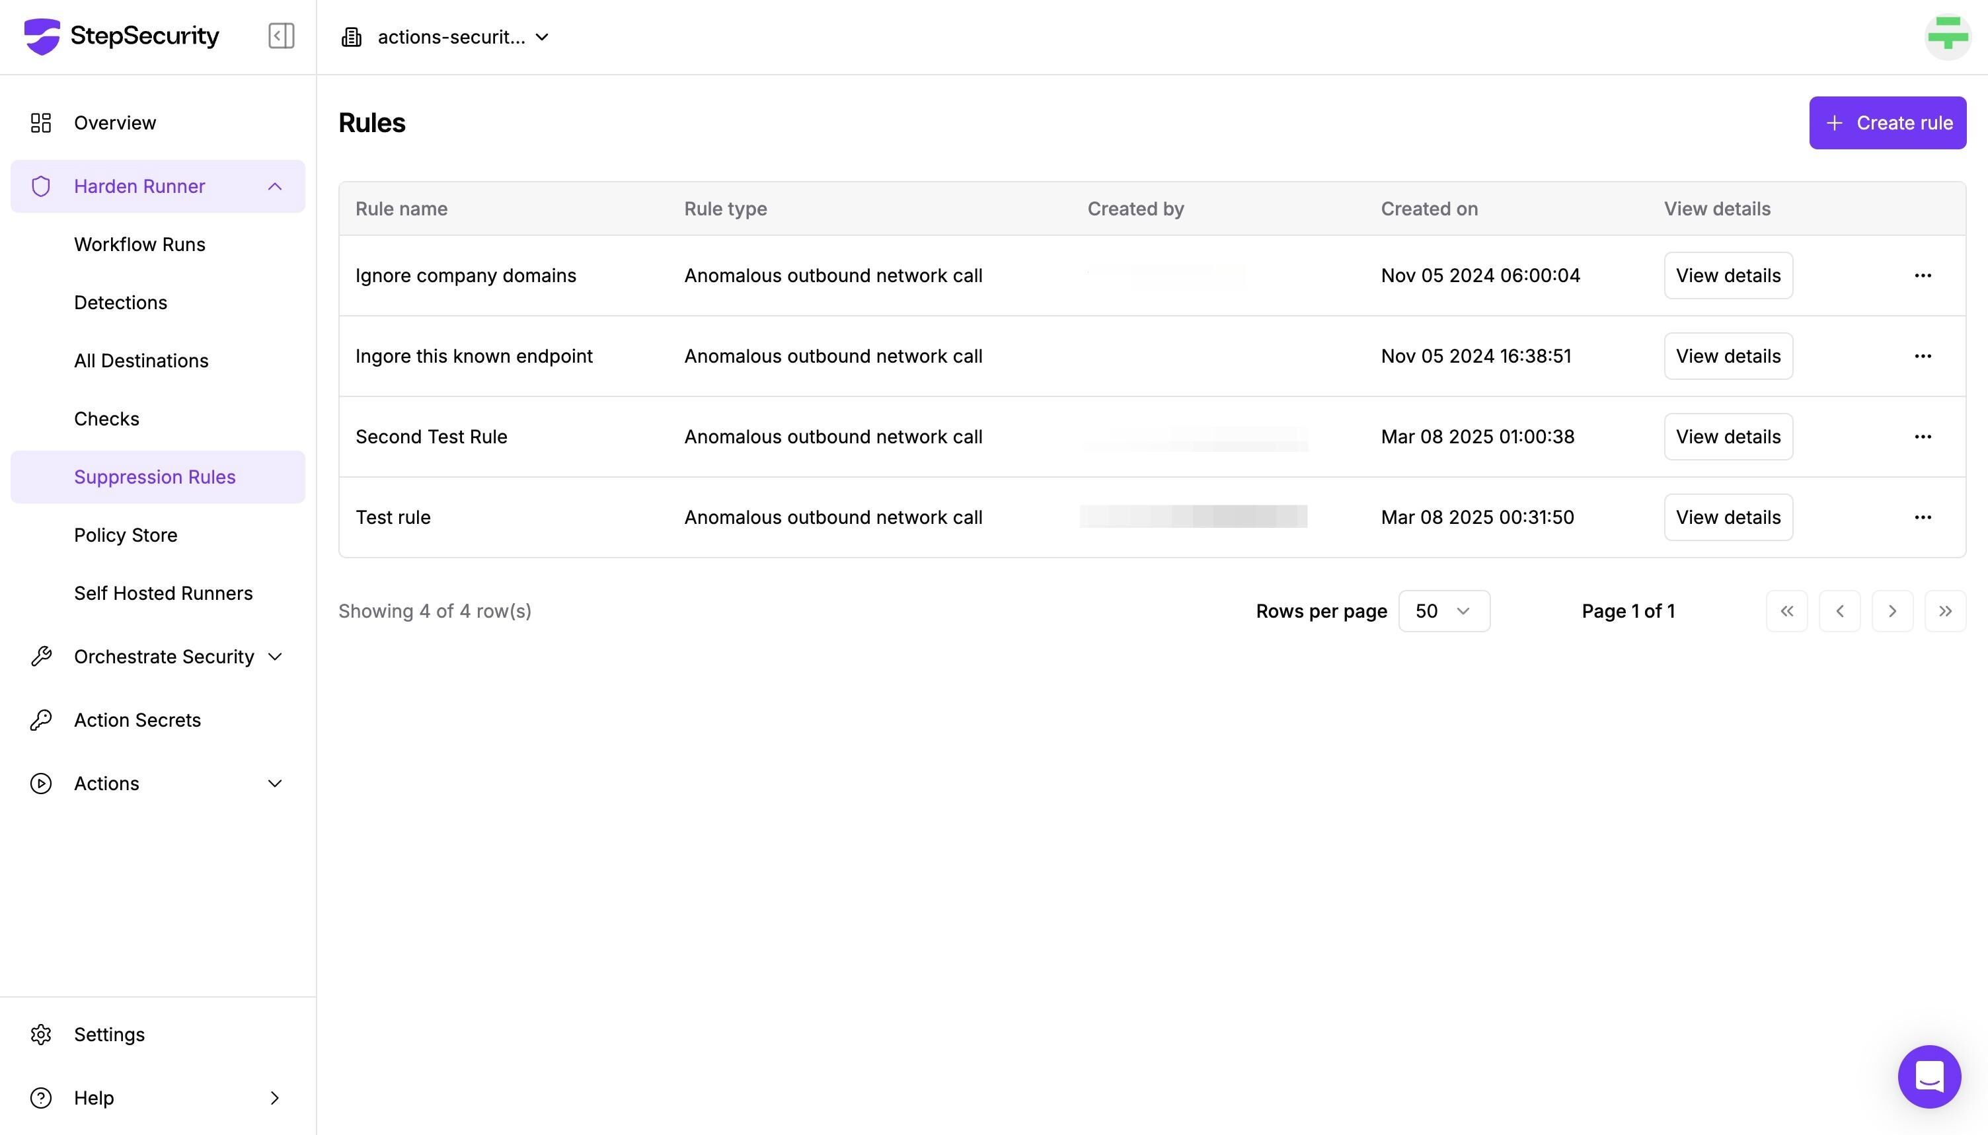
Task: Open the Rows per page dropdown
Action: click(x=1444, y=611)
